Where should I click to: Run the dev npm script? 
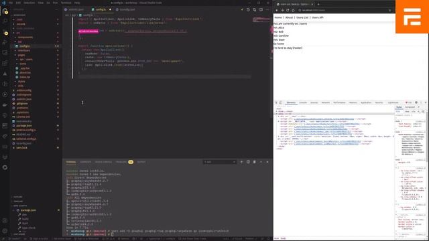tap(25, 215)
